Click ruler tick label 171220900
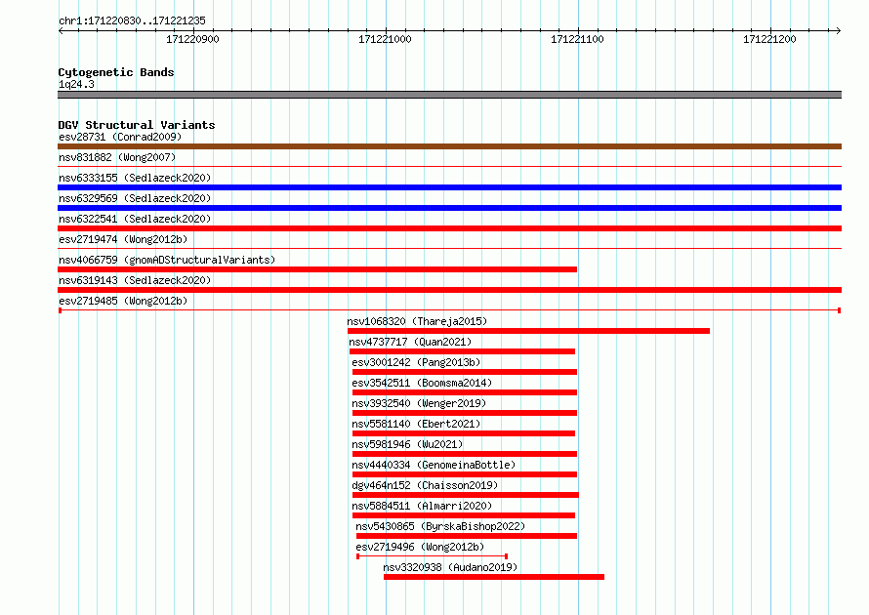This screenshot has height=615, width=869. coord(192,39)
